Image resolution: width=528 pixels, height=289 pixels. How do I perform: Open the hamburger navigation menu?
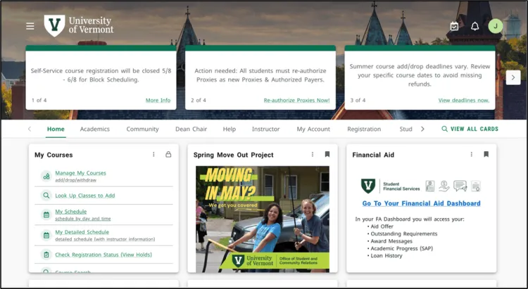(30, 26)
